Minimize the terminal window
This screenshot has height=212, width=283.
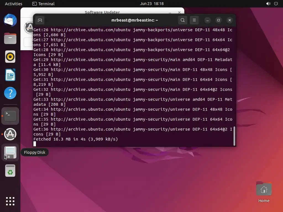click(208, 20)
